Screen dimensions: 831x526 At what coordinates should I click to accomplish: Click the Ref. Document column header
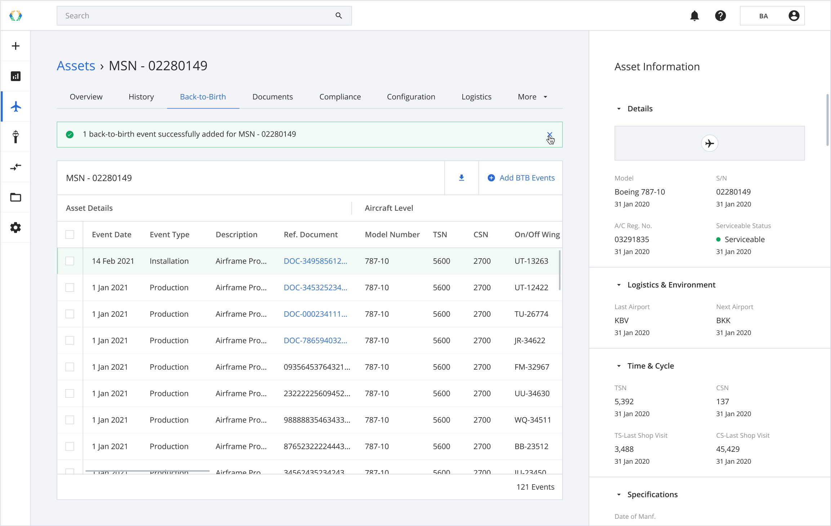tap(311, 235)
